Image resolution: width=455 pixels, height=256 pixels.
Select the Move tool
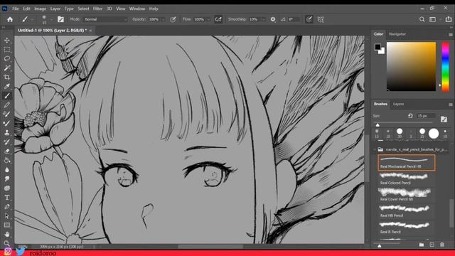7,40
